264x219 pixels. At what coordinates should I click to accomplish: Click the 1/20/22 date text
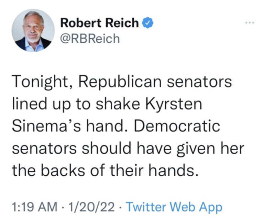(91, 207)
